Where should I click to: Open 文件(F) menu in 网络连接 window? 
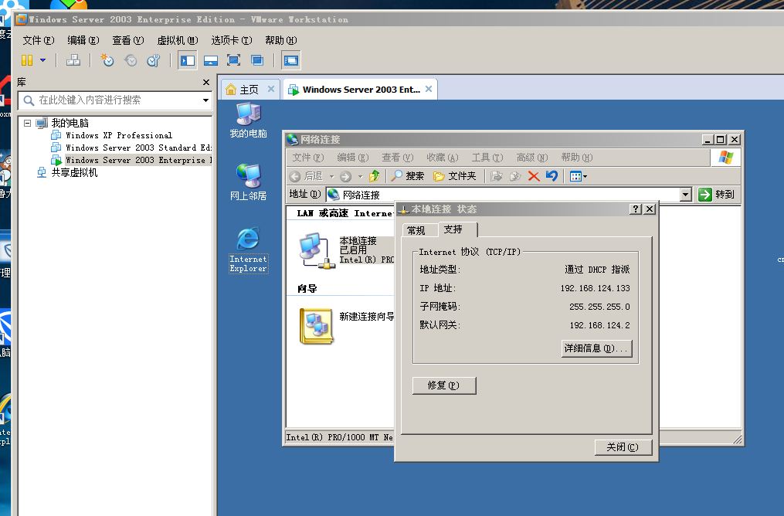[308, 158]
